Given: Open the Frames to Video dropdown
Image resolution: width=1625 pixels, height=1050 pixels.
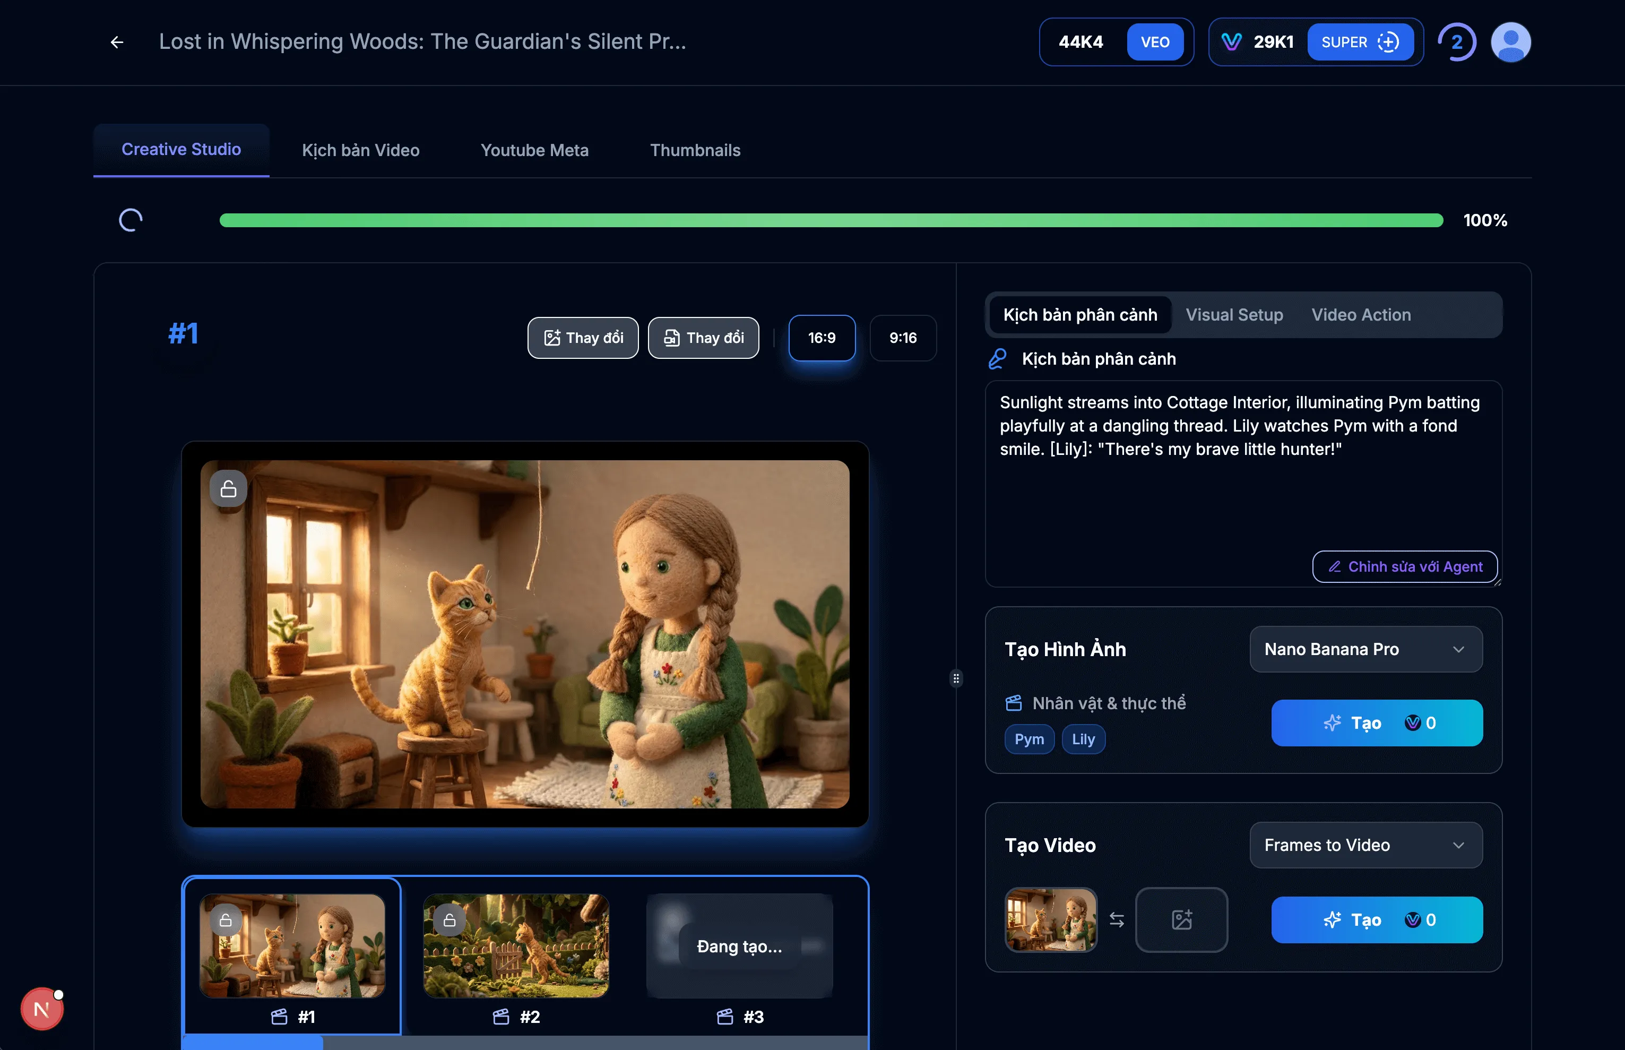Looking at the screenshot, I should [1365, 845].
